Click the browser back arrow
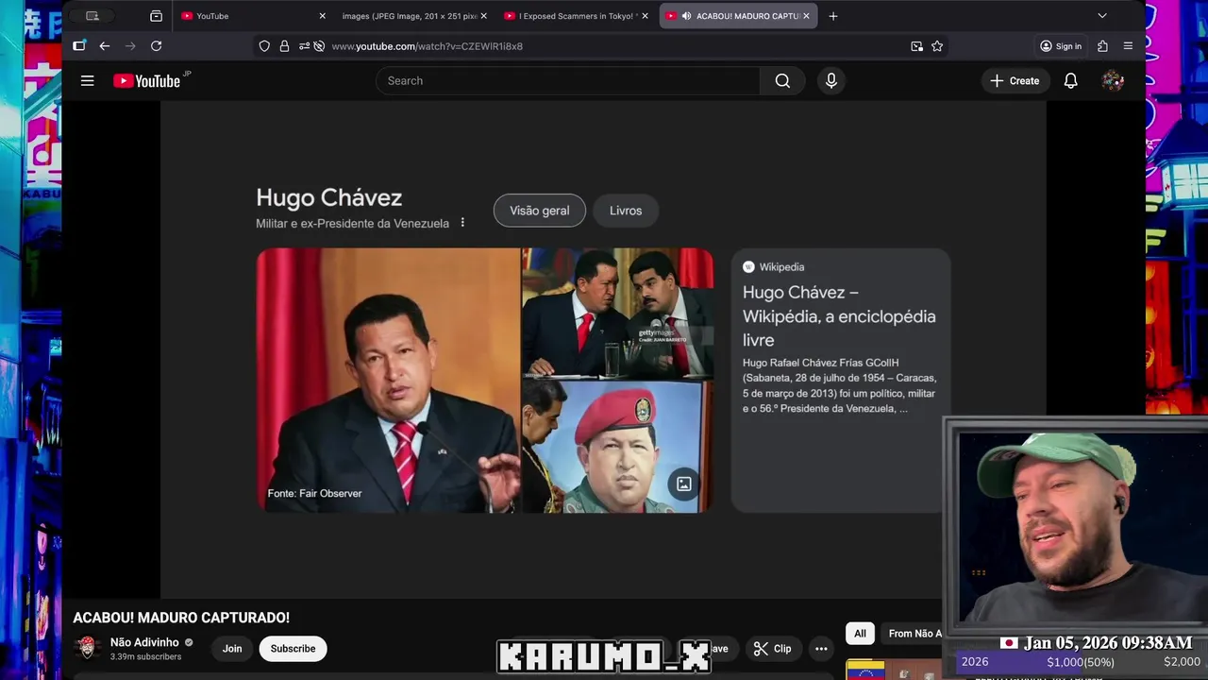This screenshot has height=680, width=1208. [x=105, y=46]
